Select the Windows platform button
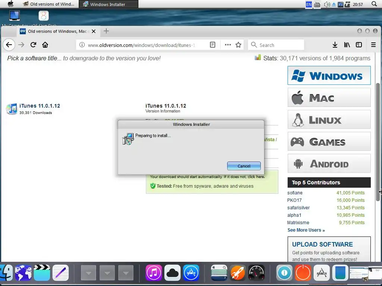Screen dimensions: 382x286 point(329,75)
